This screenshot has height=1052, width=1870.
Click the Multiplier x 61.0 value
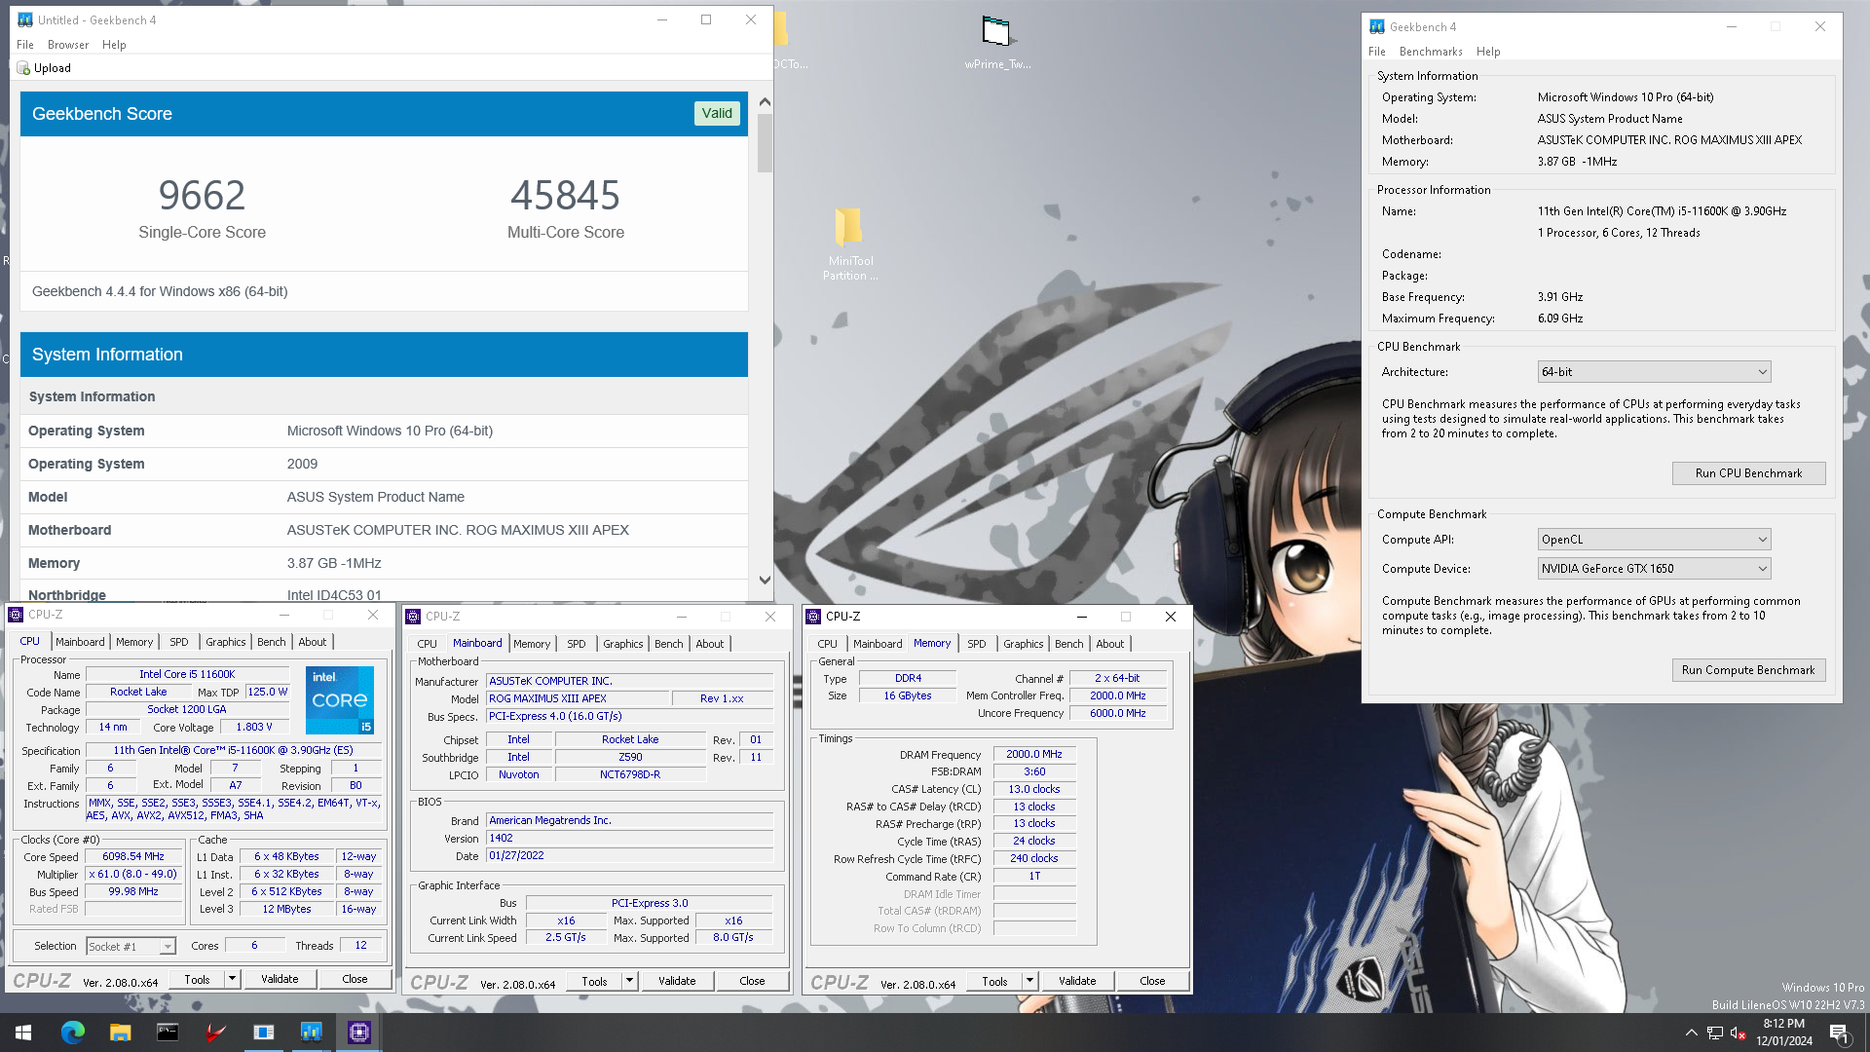(133, 875)
